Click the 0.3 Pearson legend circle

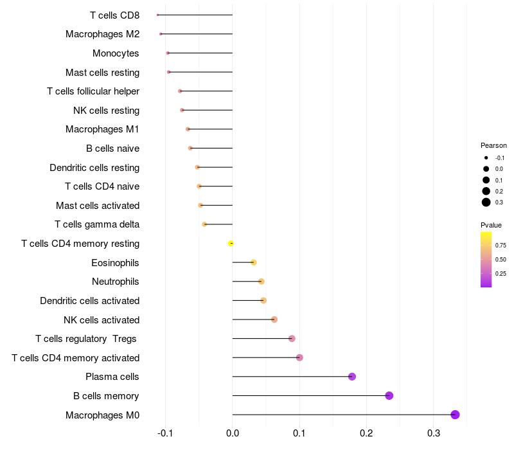[486, 203]
